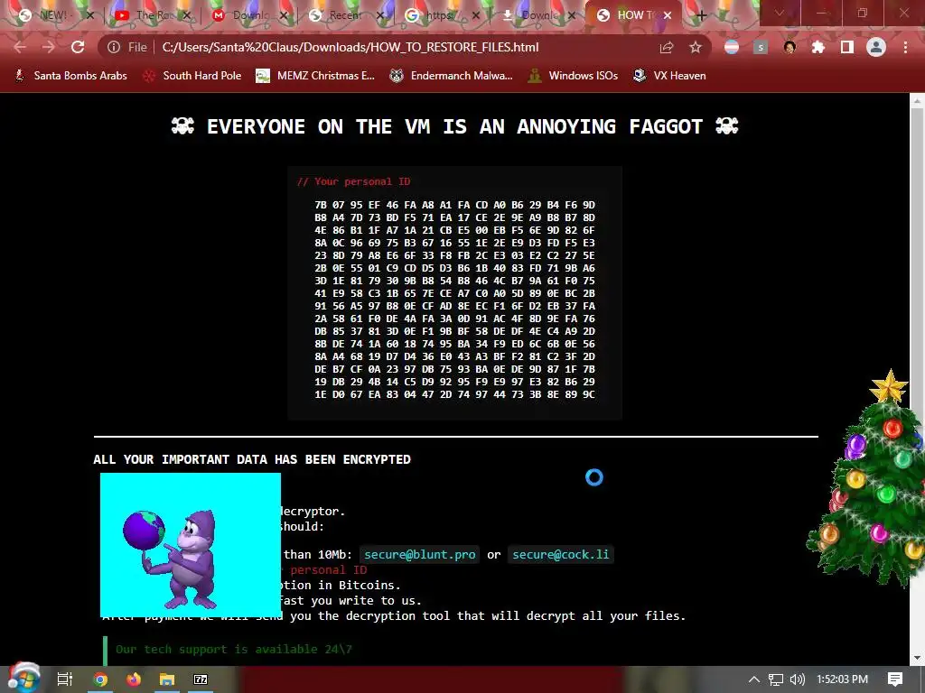Click 'ALL YOUR IMPORTANT DATA HAS BEEN ENCRYPTED' heading

click(x=252, y=459)
